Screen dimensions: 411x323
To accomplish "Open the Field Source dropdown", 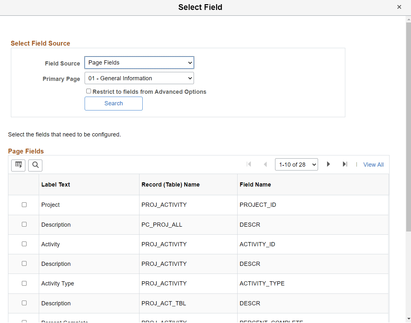I will point(139,63).
